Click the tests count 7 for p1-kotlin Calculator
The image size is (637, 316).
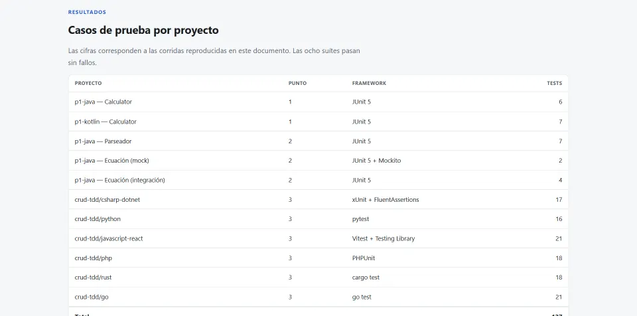(560, 121)
